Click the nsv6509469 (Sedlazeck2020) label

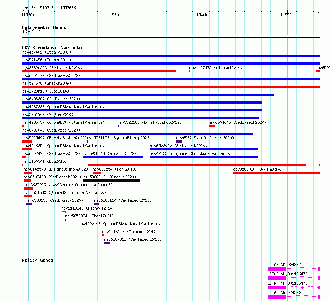point(52,177)
